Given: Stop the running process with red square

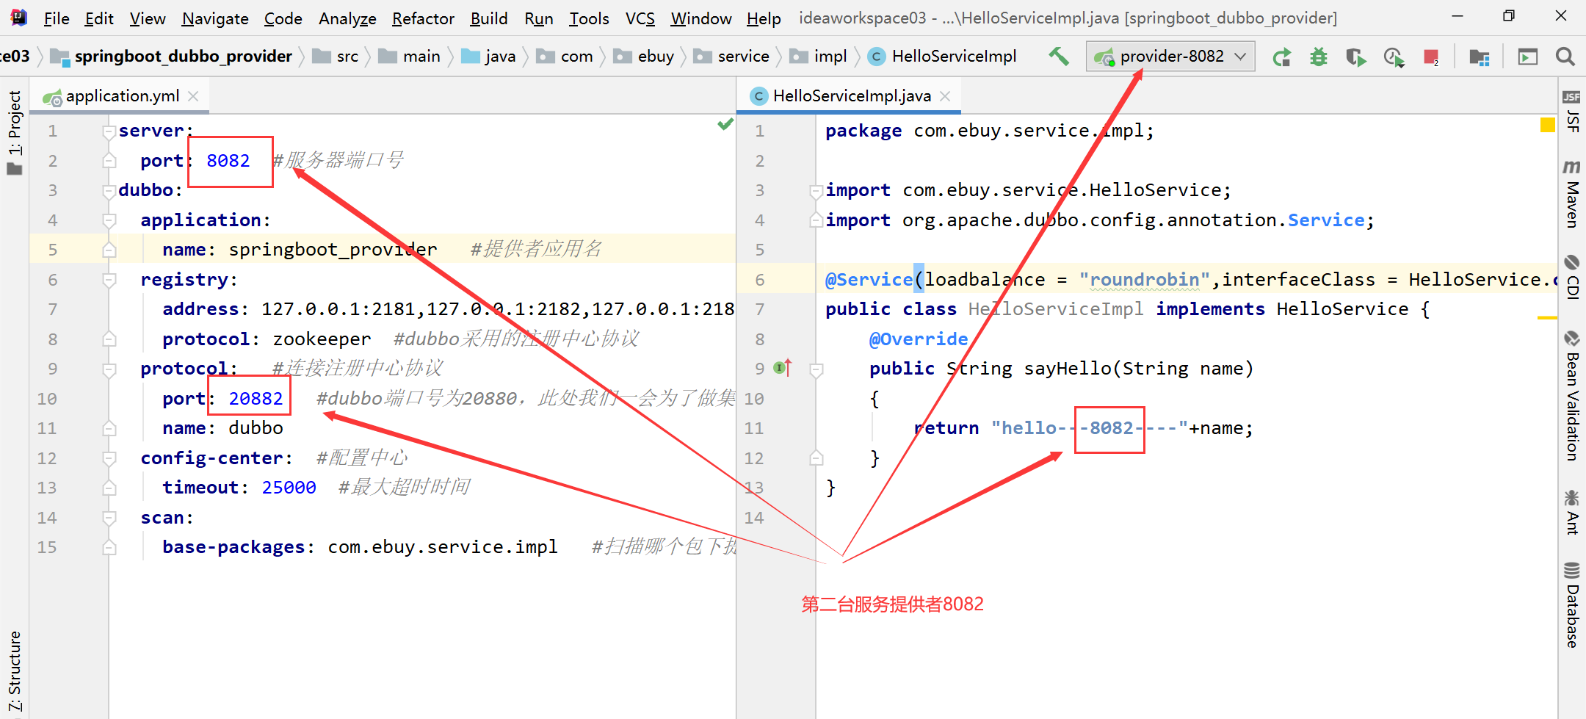Looking at the screenshot, I should coord(1431,57).
